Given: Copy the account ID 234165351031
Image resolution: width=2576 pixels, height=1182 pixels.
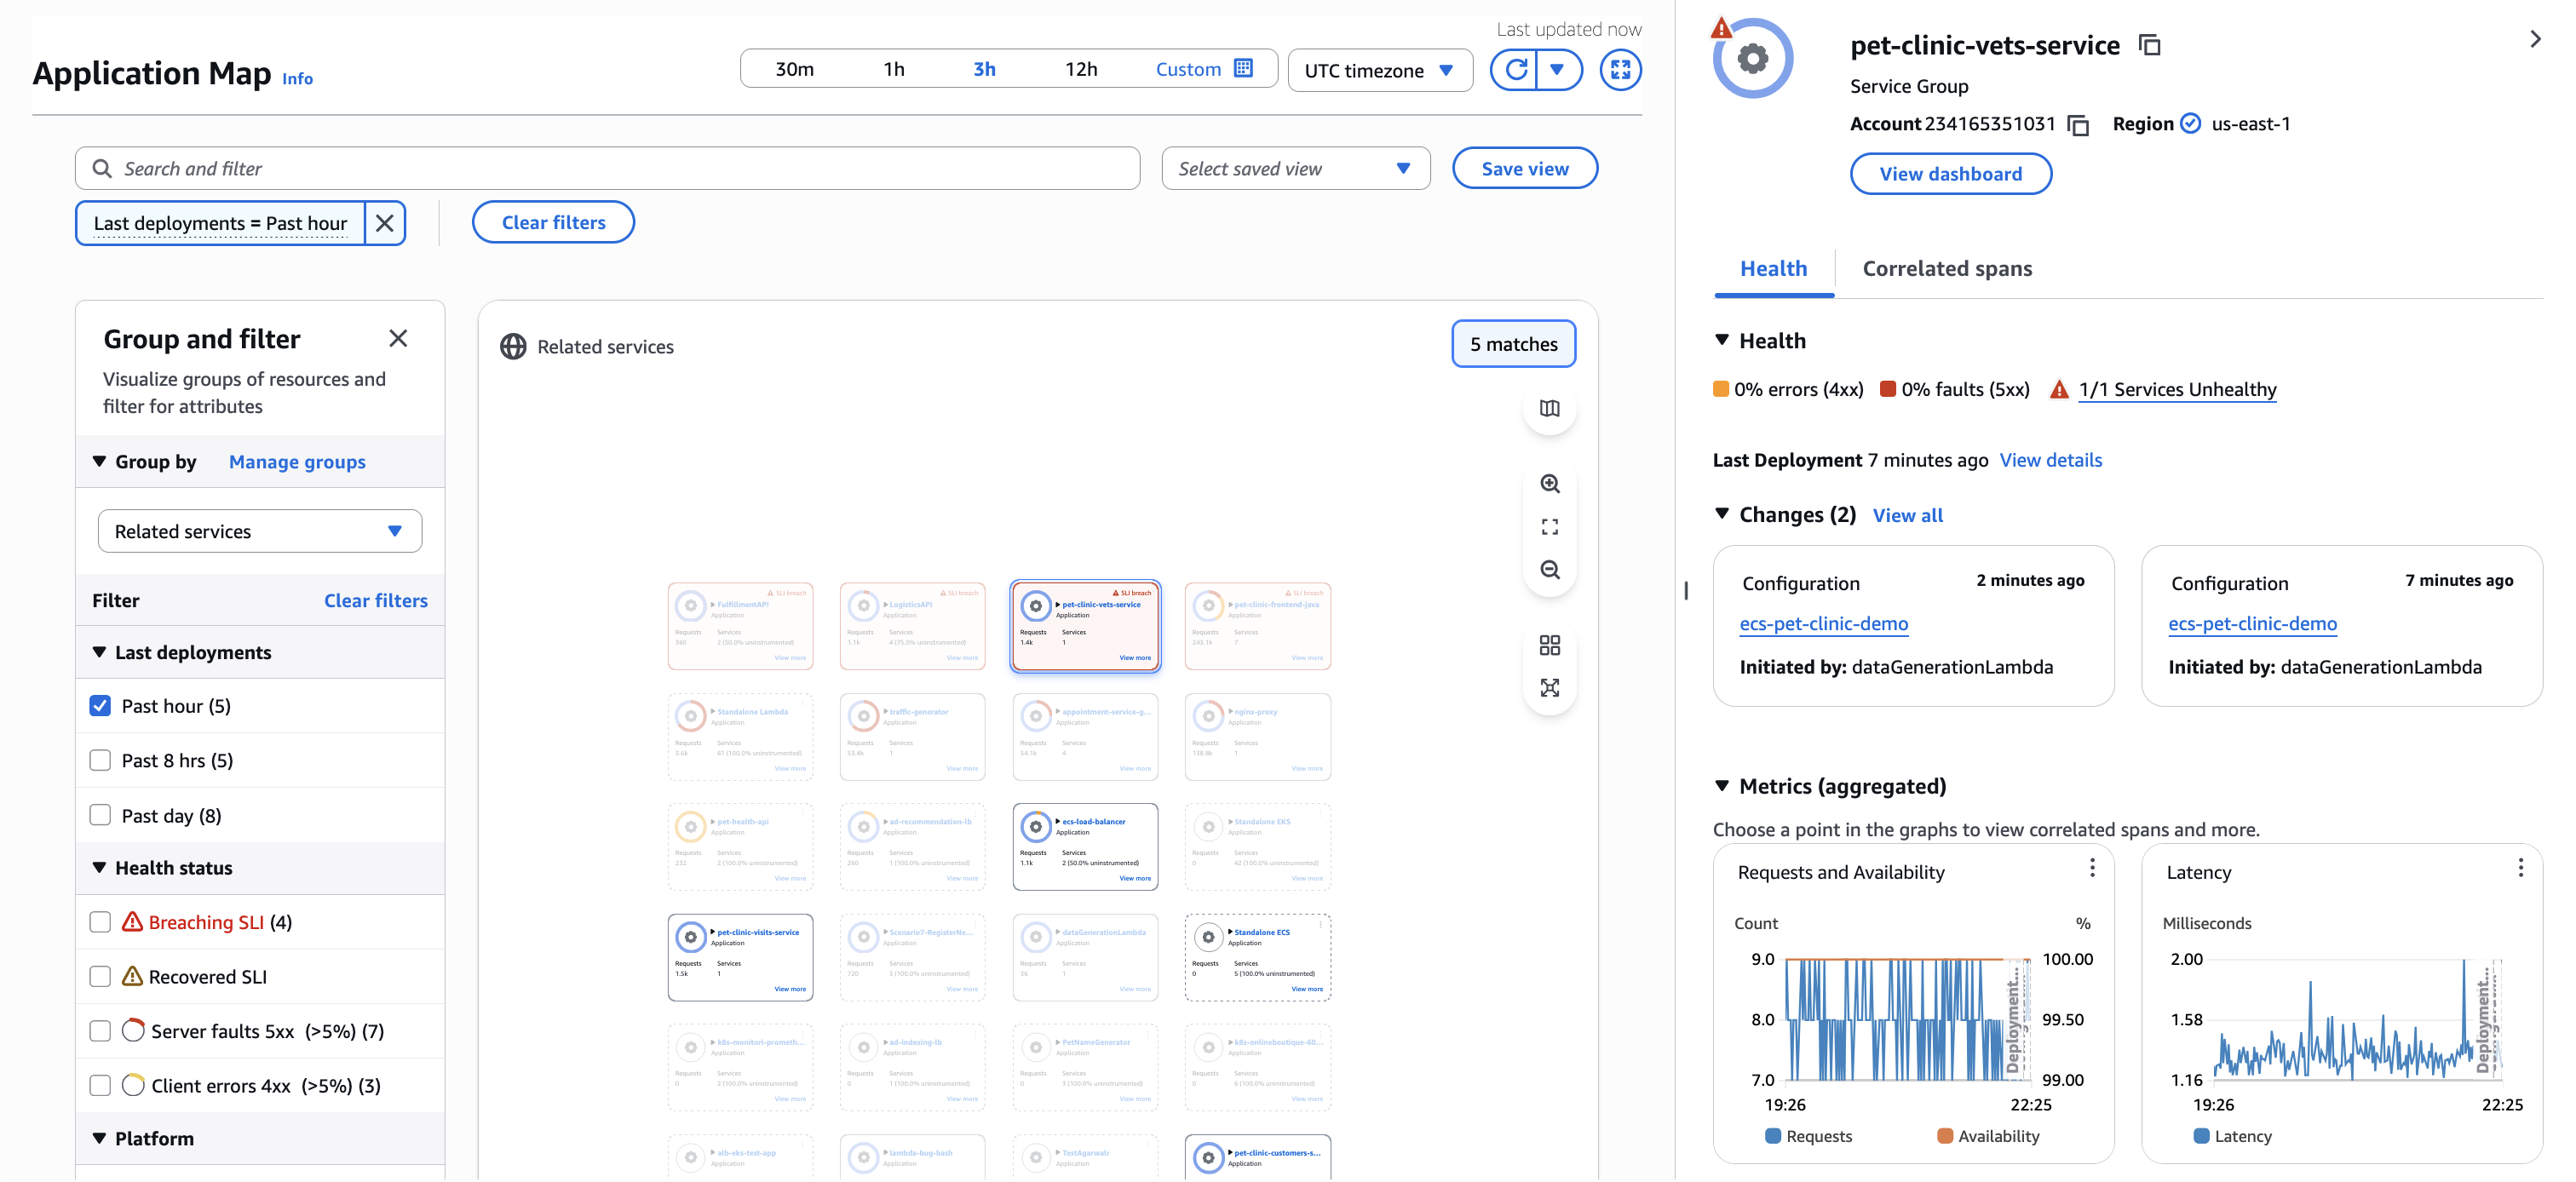Looking at the screenshot, I should [2079, 124].
